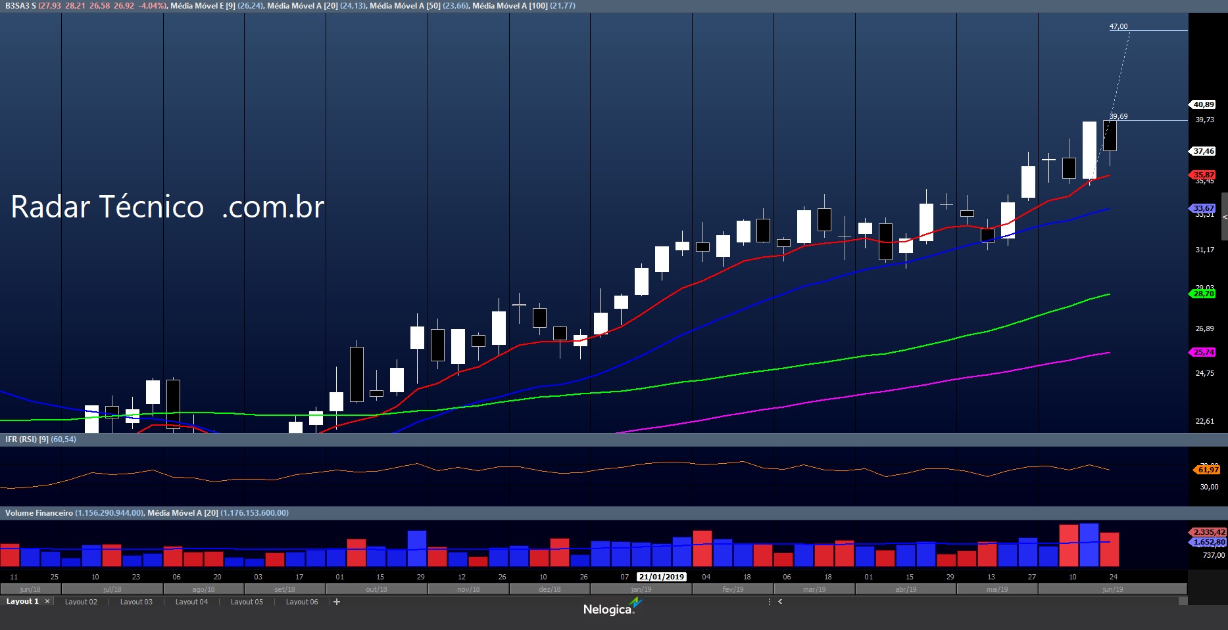The height and width of the screenshot is (630, 1228).
Task: Expand the side panel handle on right edge
Action: [1224, 217]
